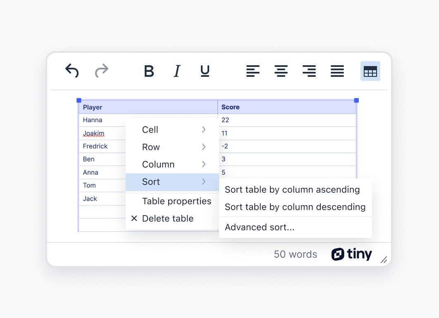Click the Undo icon

tap(72, 71)
